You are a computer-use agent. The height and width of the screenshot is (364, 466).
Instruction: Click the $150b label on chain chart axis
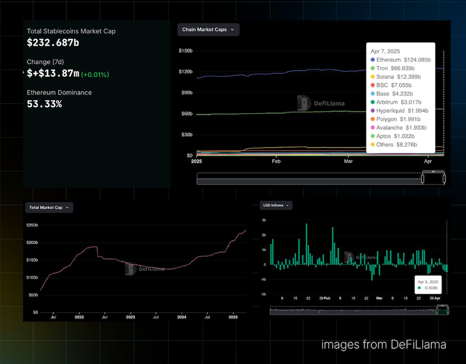tap(185, 51)
